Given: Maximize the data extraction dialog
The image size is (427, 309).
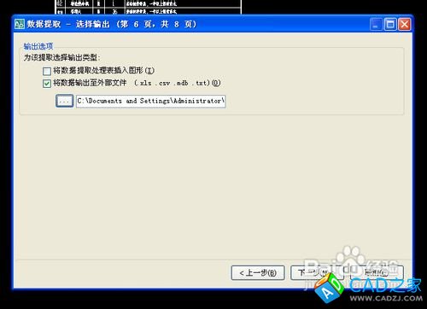Looking at the screenshot, I should click(390, 24).
